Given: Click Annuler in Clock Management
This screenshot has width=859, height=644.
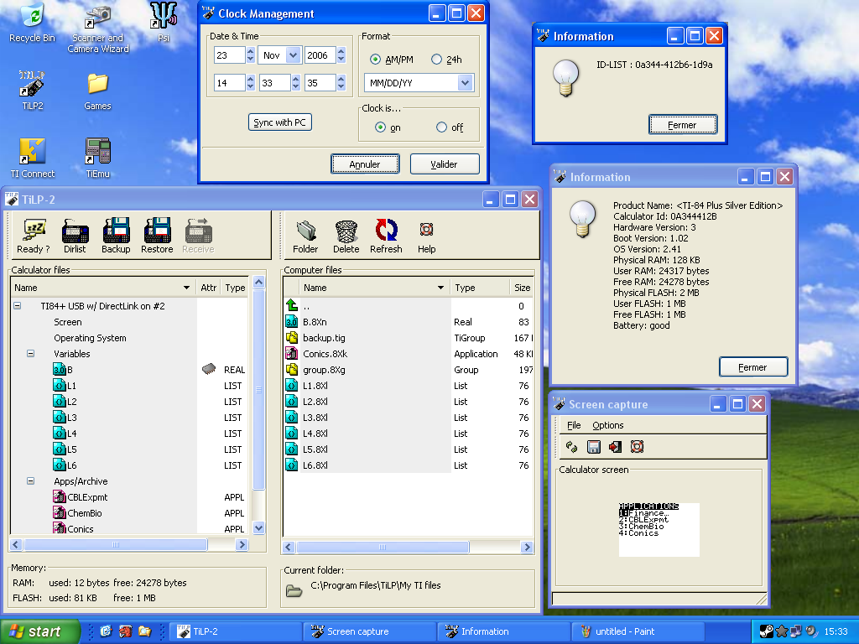Looking at the screenshot, I should click(x=365, y=164).
